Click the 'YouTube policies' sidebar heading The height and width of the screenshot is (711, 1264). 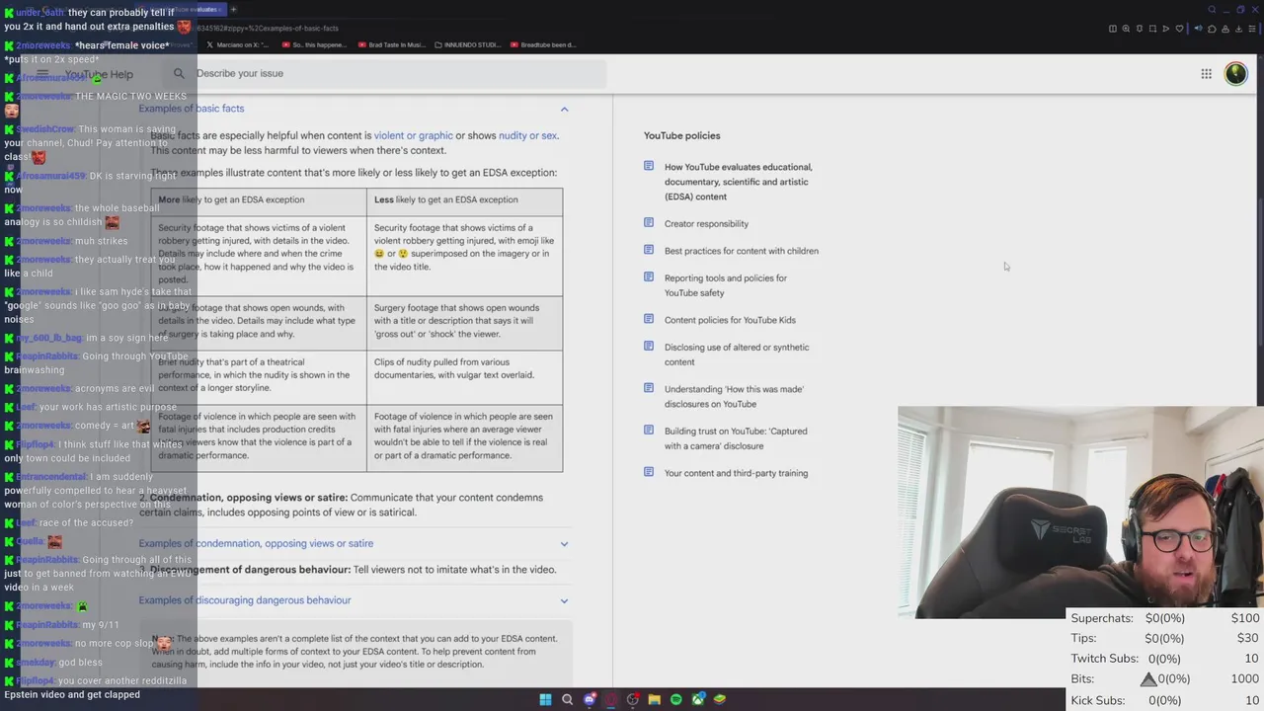681,135
